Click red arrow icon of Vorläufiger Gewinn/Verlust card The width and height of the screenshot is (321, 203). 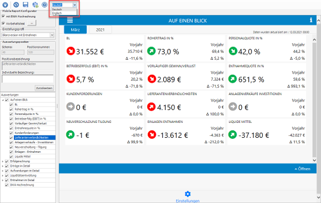click(x=152, y=79)
